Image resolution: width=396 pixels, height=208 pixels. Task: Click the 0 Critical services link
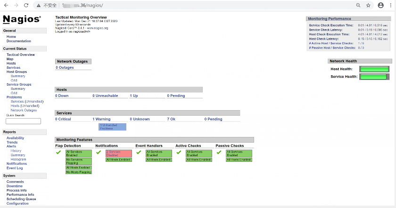pyautogui.click(x=63, y=119)
